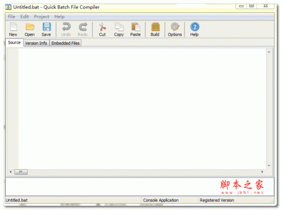Click the scroll down arrow of the editor

tap(269, 165)
